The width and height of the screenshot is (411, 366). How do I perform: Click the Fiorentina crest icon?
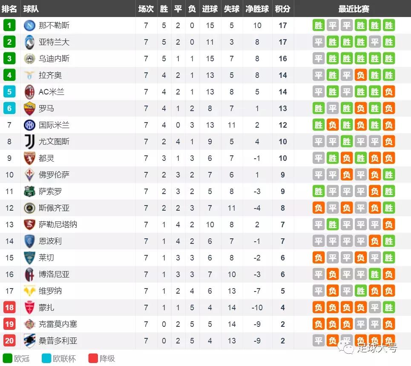pyautogui.click(x=29, y=175)
